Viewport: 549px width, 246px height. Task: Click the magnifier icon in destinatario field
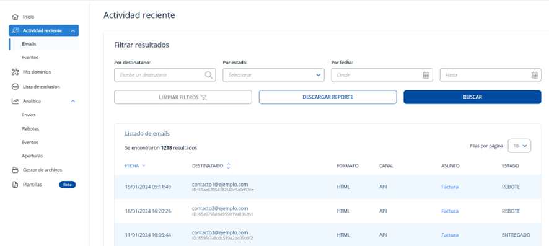[208, 75]
